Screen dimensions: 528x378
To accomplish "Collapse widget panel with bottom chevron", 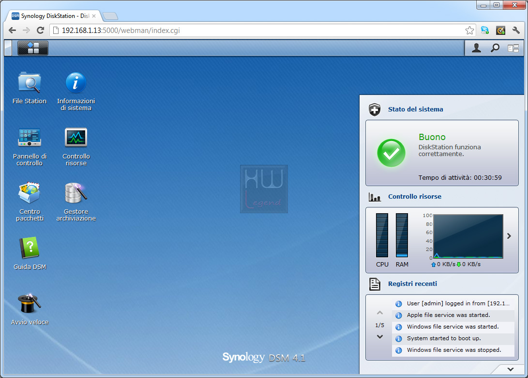I will (x=511, y=369).
